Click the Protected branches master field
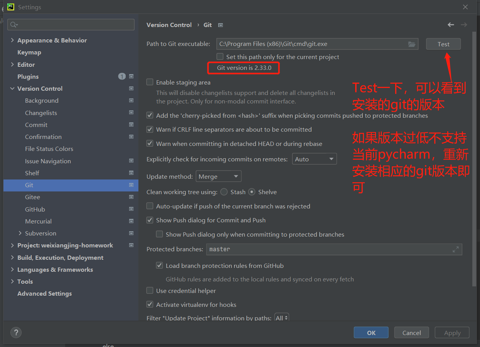Image resolution: width=480 pixels, height=347 pixels. [x=334, y=249]
